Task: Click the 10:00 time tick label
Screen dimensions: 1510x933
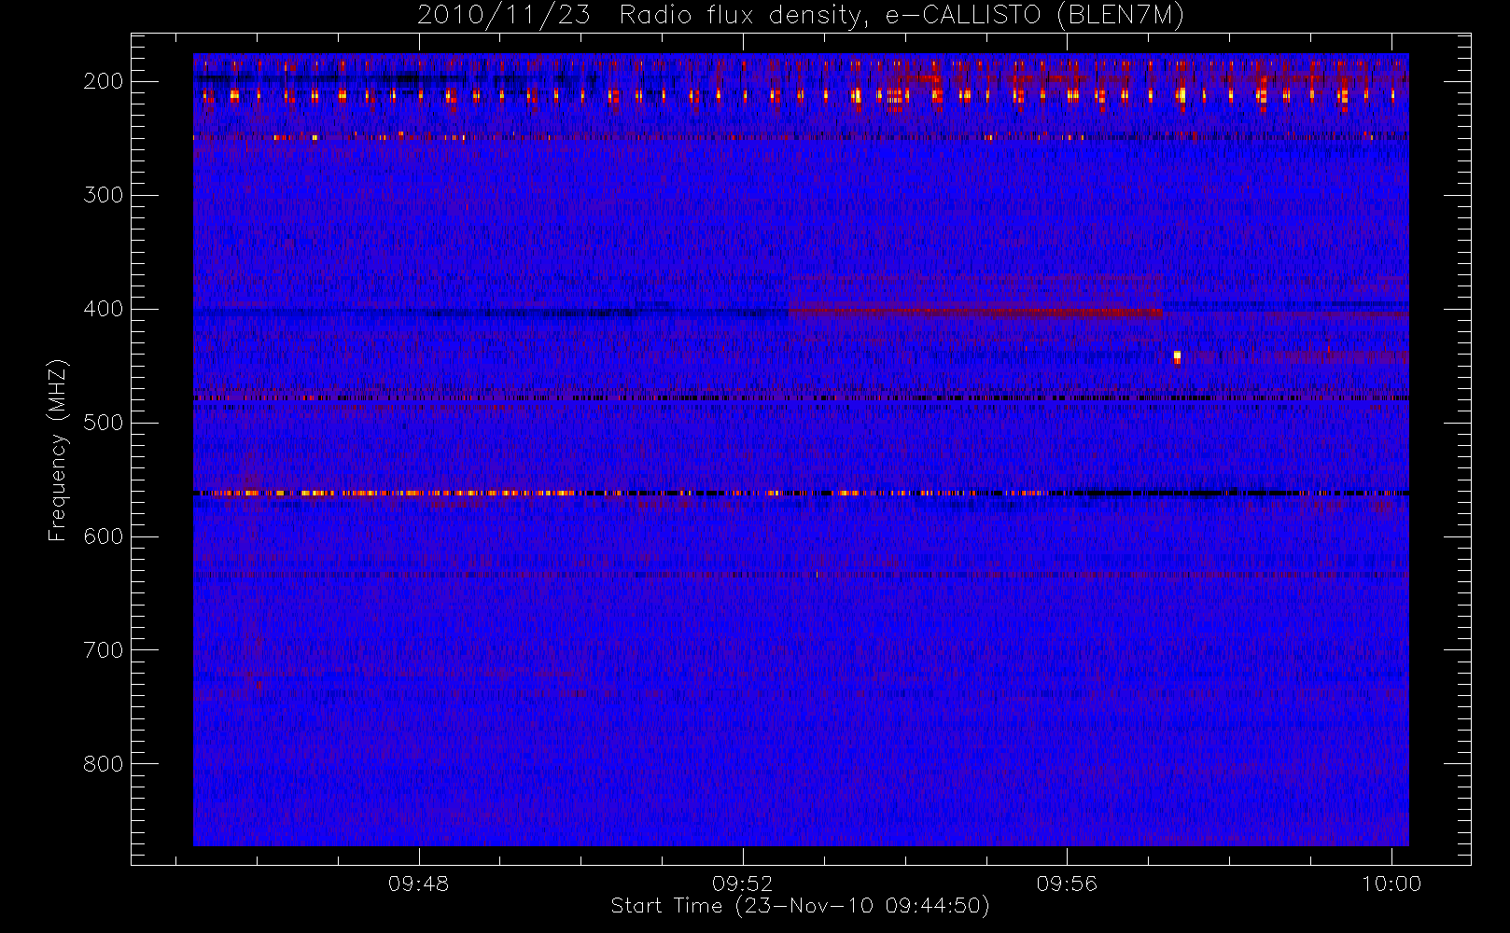Action: (1391, 884)
